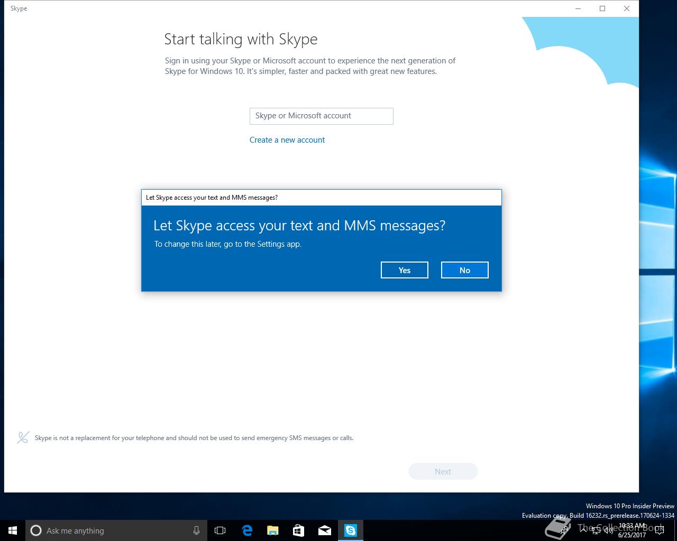Click the dialog title bar text
The width and height of the screenshot is (677, 541).
click(212, 198)
